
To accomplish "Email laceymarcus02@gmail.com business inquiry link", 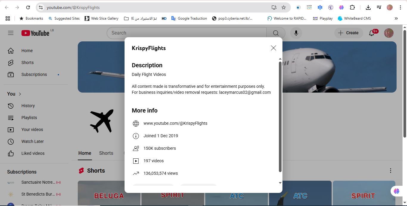I will point(245,92).
